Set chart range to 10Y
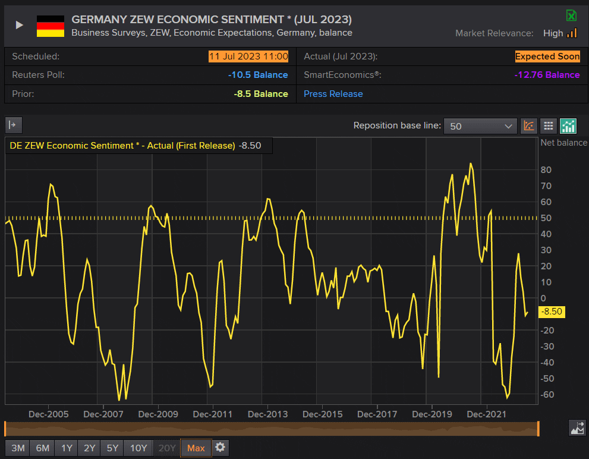The height and width of the screenshot is (459, 589). (x=138, y=448)
